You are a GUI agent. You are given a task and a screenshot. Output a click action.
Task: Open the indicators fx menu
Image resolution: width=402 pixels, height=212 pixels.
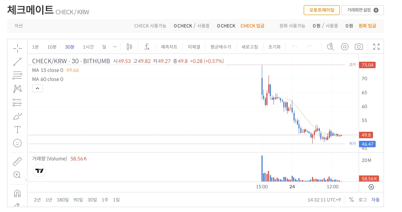(x=147, y=47)
